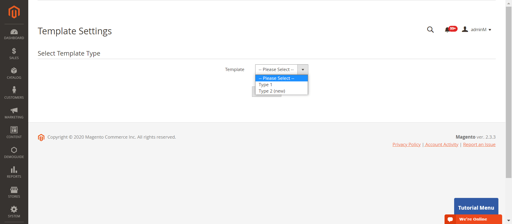Open the Content sidebar icon

[14, 130]
